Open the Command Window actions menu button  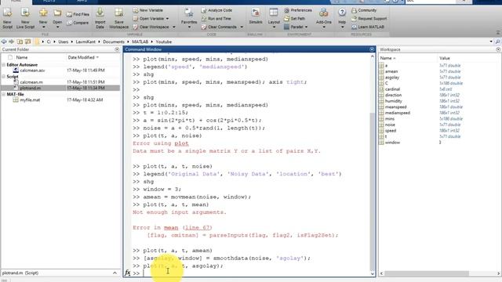point(372,49)
